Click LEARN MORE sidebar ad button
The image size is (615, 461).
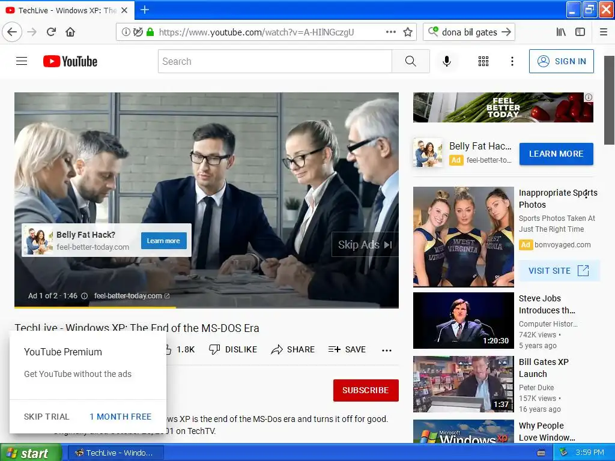click(x=556, y=154)
